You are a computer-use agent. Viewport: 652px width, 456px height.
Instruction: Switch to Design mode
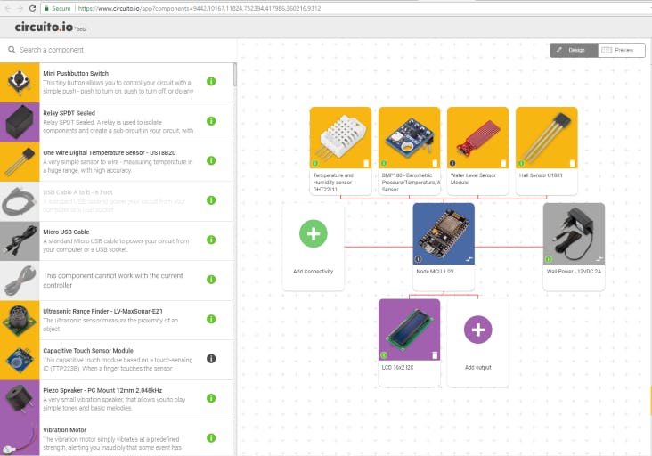click(571, 50)
